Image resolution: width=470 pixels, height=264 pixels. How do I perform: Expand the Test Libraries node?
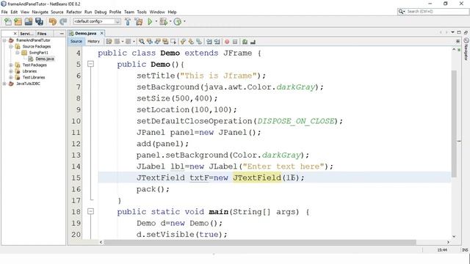click(x=11, y=77)
